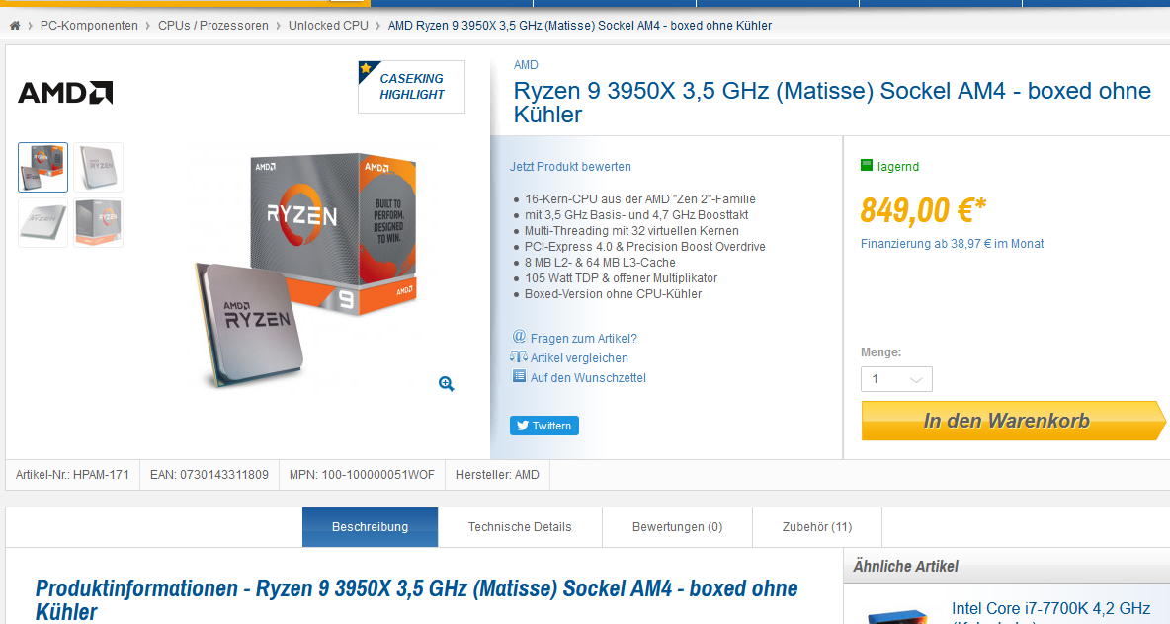1170x624 pixels.
Task: Select the first product box thumbnail
Action: pyautogui.click(x=42, y=167)
